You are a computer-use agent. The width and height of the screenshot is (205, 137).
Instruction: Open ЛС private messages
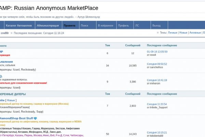click(137, 25)
